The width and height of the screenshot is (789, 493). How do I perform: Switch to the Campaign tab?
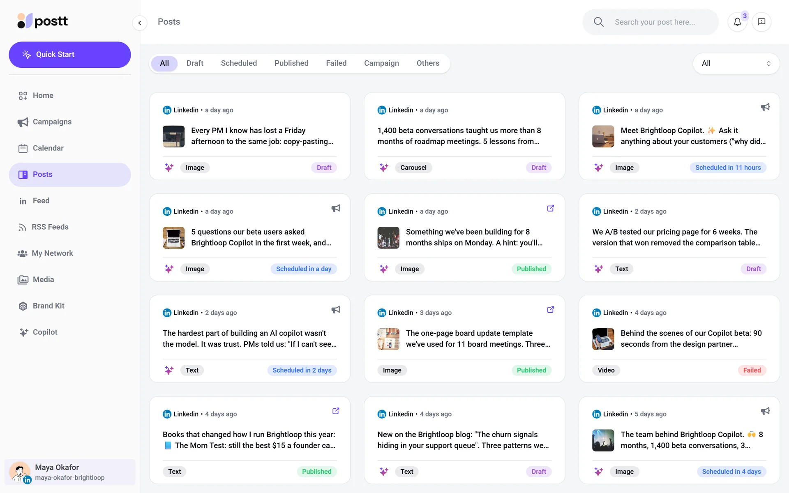tap(381, 63)
